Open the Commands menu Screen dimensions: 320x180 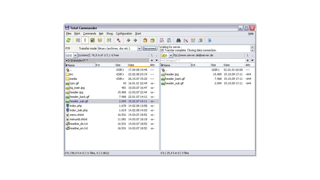pyautogui.click(x=89, y=33)
